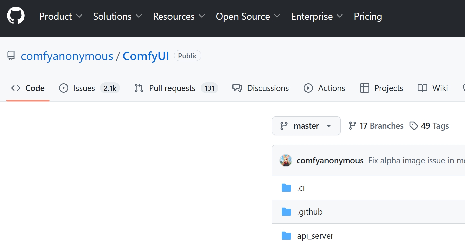The height and width of the screenshot is (244, 465).
Task: Click the tag icon beside 49 Tags
Action: (x=413, y=126)
